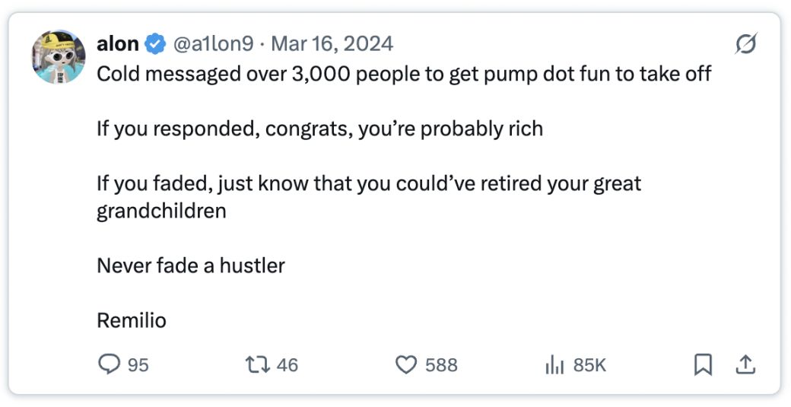The height and width of the screenshot is (407, 791).
Task: Click the 85K views count
Action: point(589,365)
